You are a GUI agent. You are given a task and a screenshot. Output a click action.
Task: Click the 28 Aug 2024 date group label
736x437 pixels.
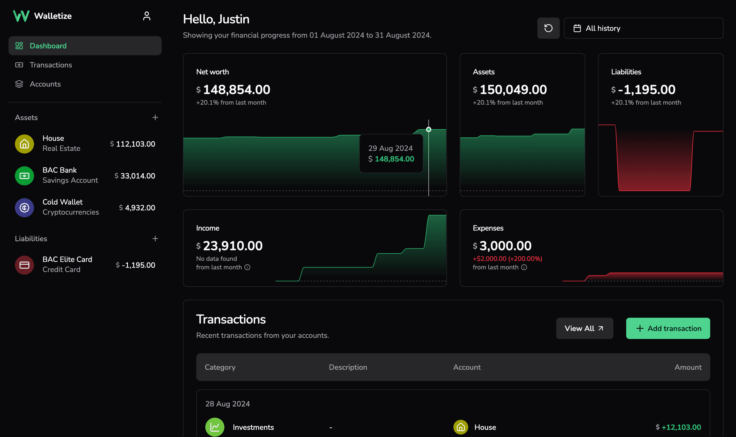point(228,404)
